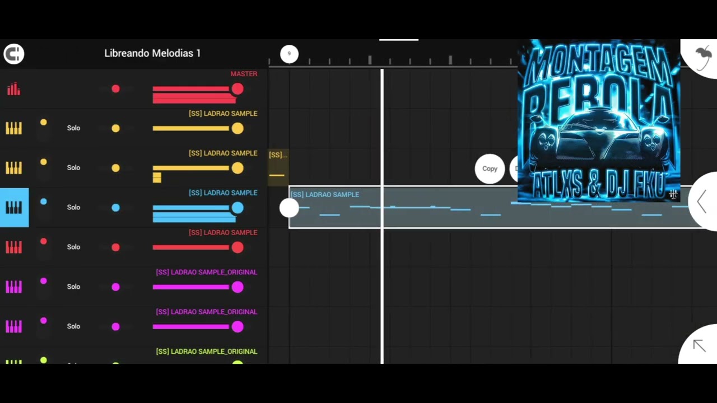Click the lower yellow track pan knob
717x403 pixels.
115,168
